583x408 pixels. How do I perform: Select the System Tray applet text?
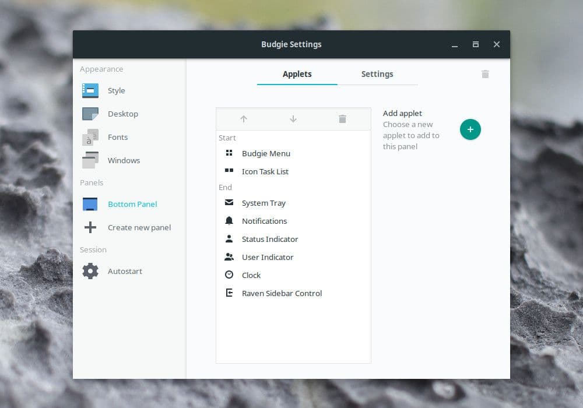[264, 203]
